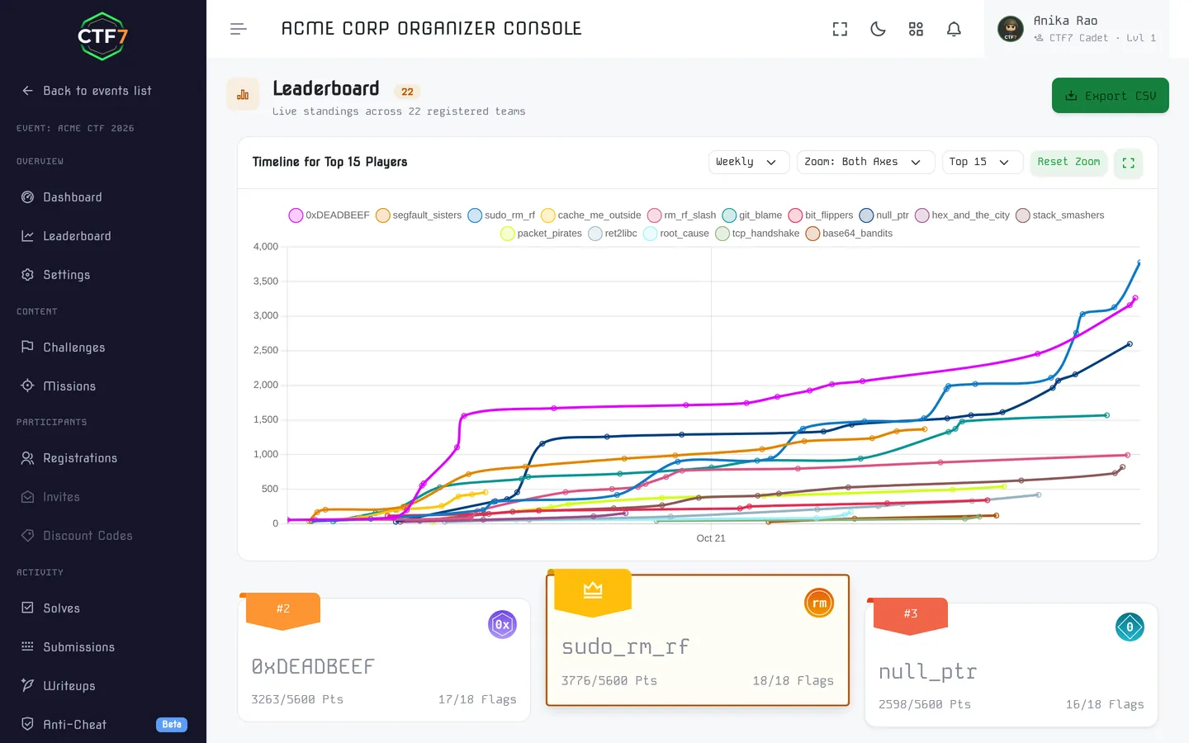Click the Reset Zoom button
Image resolution: width=1189 pixels, height=743 pixels.
1068,162
